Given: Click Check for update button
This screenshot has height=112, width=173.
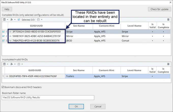Looking at the screenshot, I should (160, 9).
